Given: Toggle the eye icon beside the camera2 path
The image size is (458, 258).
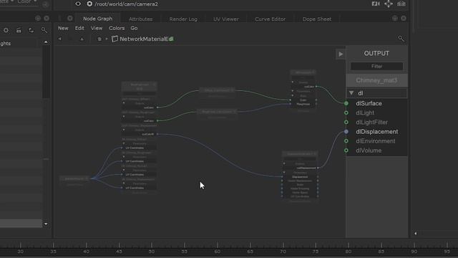Looking at the screenshot, I should coord(78,4).
